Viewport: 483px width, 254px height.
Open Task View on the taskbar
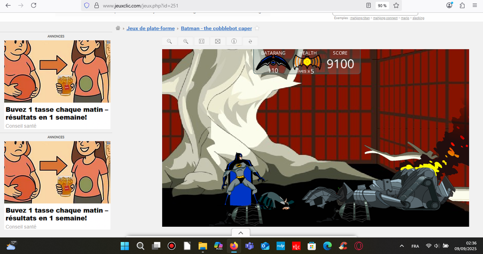(156, 246)
